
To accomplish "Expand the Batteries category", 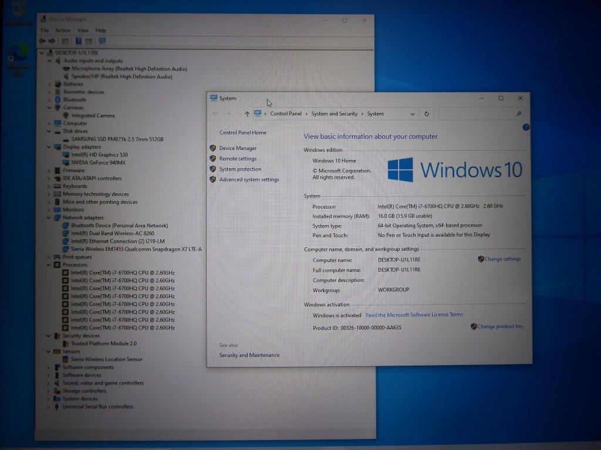I will click(49, 84).
